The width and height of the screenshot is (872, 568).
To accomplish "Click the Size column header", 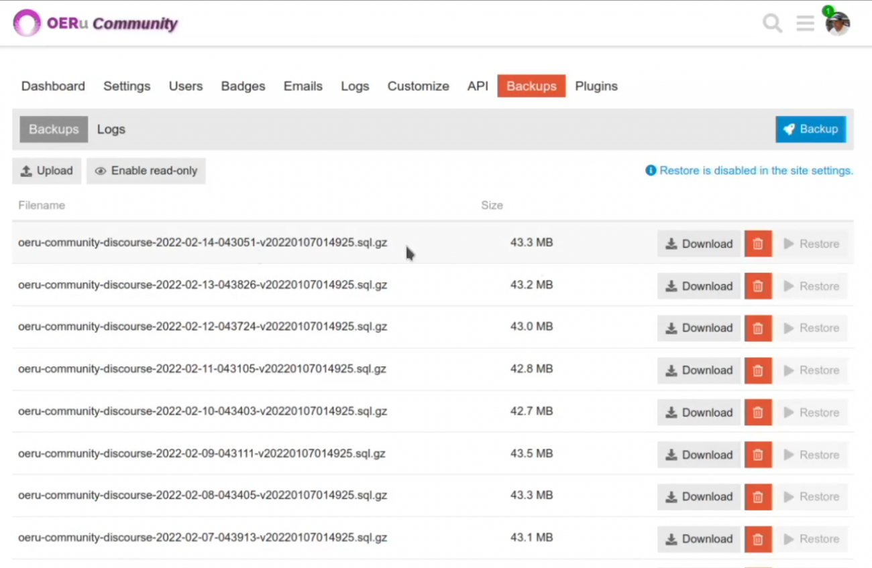I will click(492, 206).
